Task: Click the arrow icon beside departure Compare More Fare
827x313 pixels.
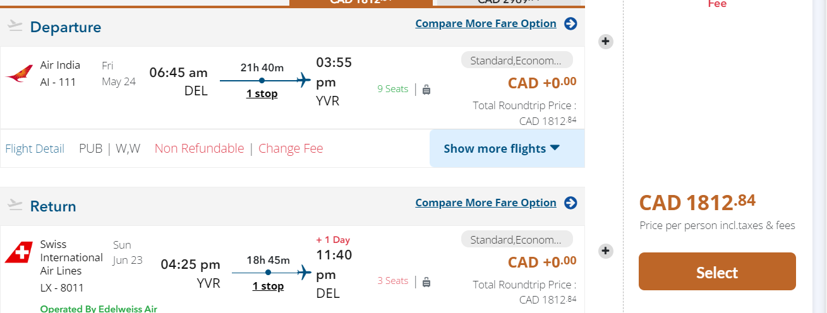Action: (570, 24)
